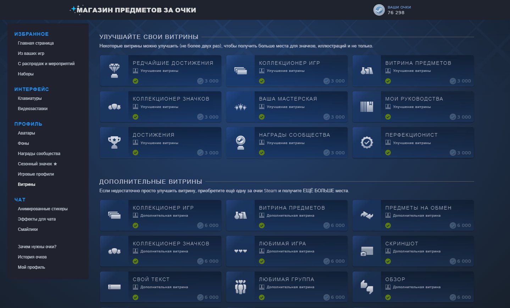
Task: Click green checkmark on upgrade Коллекционер игр card
Action: point(262,81)
